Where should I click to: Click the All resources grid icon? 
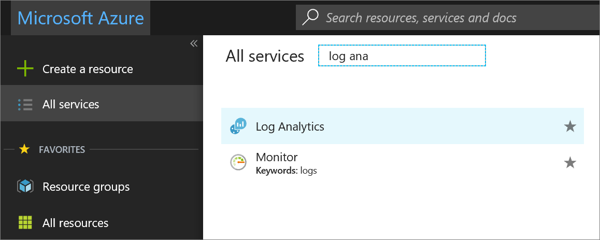(25, 223)
